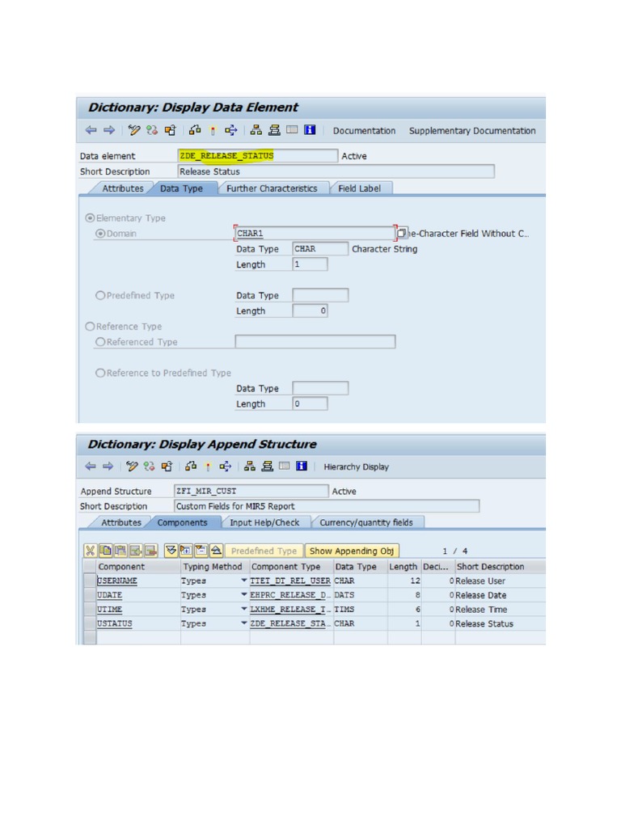Click blue info icon in Data Element toolbar
Screen dimensions: 621x828
pos(310,130)
